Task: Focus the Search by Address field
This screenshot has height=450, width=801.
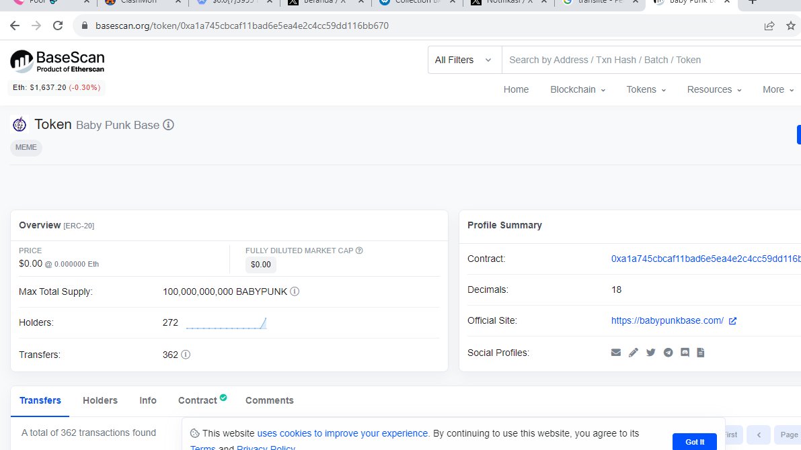Action: (651, 60)
